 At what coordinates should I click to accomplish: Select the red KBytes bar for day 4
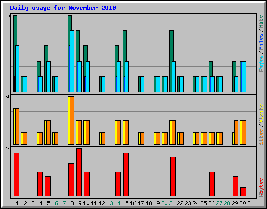[40, 184]
